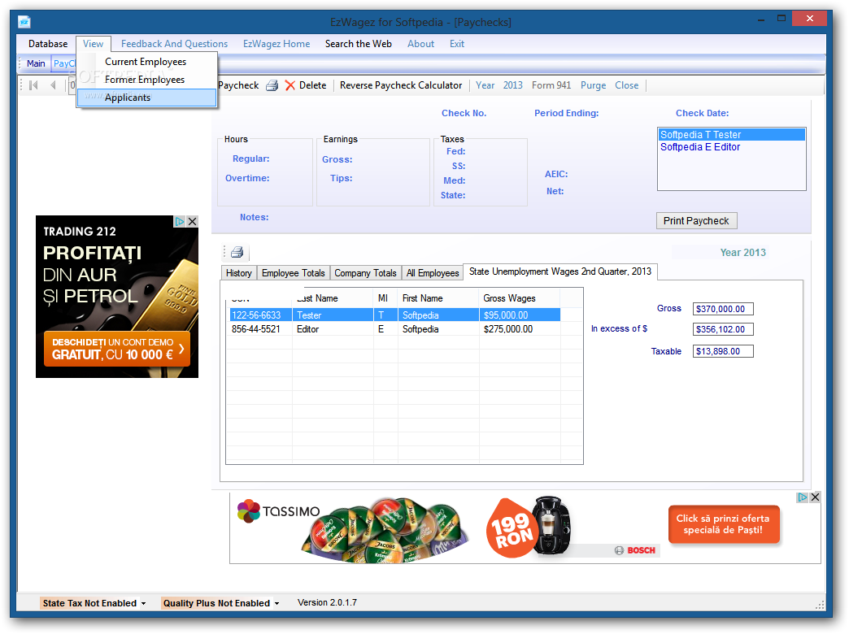Click the MI column header
Image resolution: width=849 pixels, height=634 pixels.
pyautogui.click(x=385, y=298)
